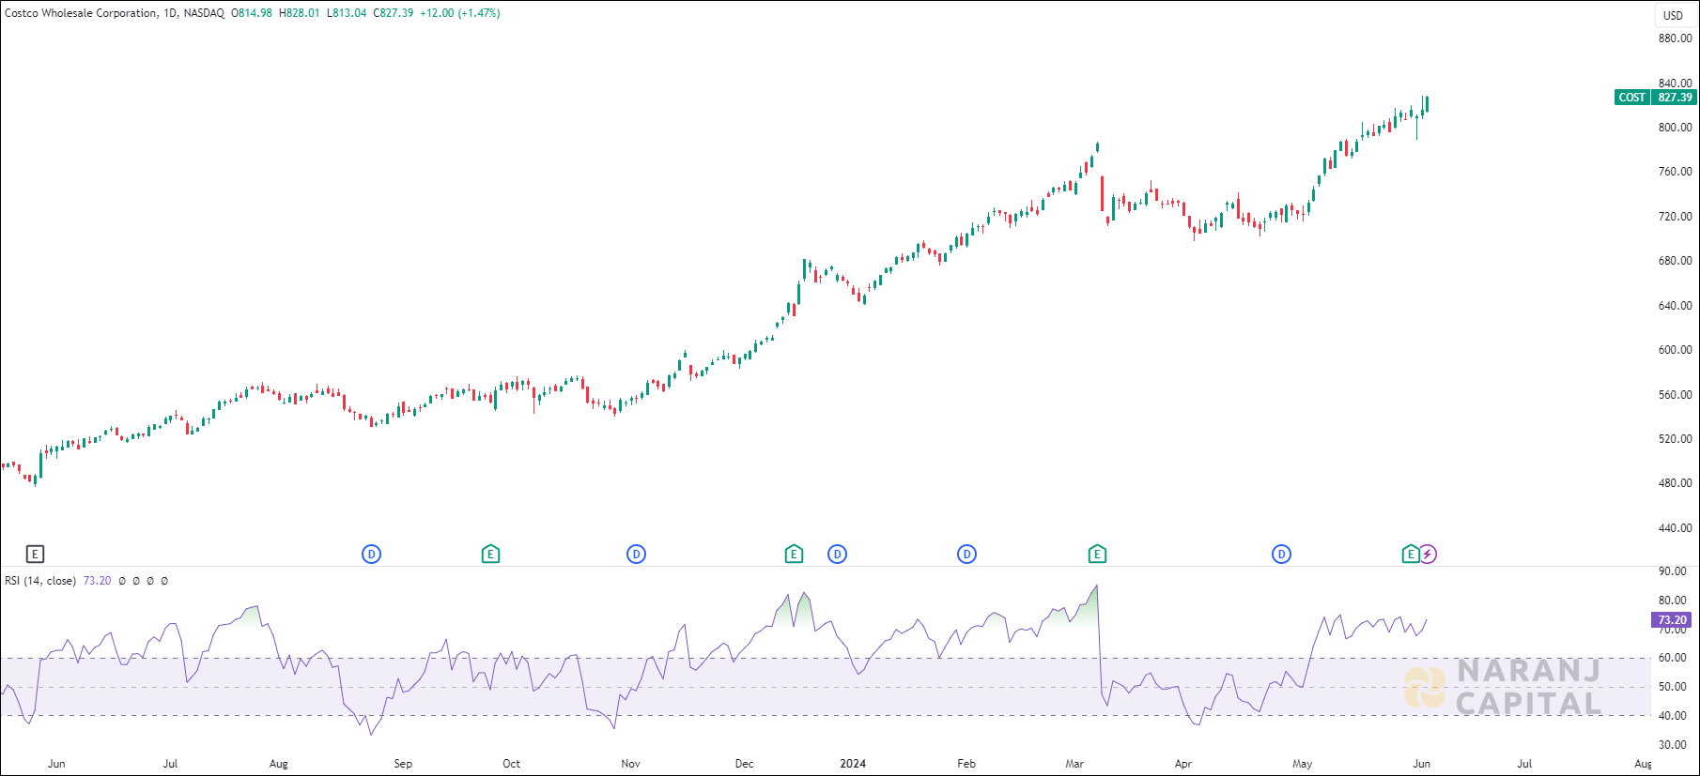The height and width of the screenshot is (776, 1700).
Task: Click the earnings E marker in late May
Action: (1410, 555)
